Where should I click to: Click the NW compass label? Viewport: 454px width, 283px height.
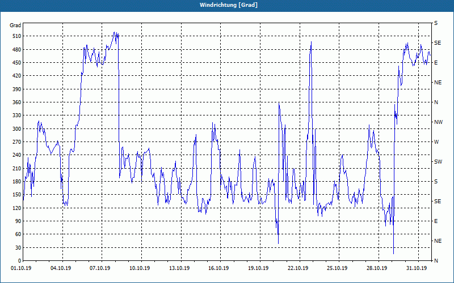[x=438, y=122]
